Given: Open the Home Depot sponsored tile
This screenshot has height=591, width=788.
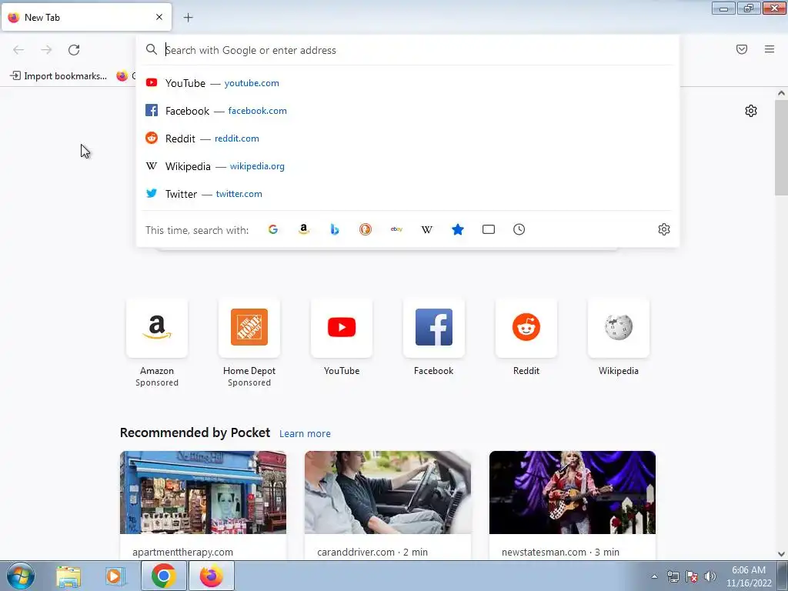Looking at the screenshot, I should [249, 328].
